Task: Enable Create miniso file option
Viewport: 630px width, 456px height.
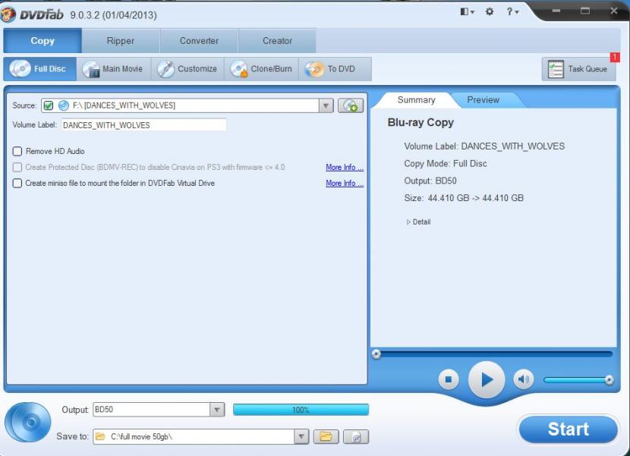Action: 17,183
